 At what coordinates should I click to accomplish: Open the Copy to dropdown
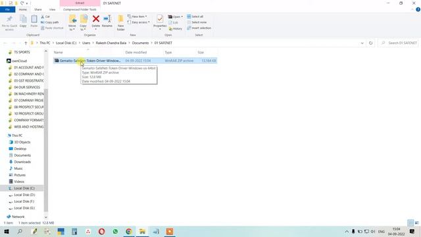(x=84, y=23)
